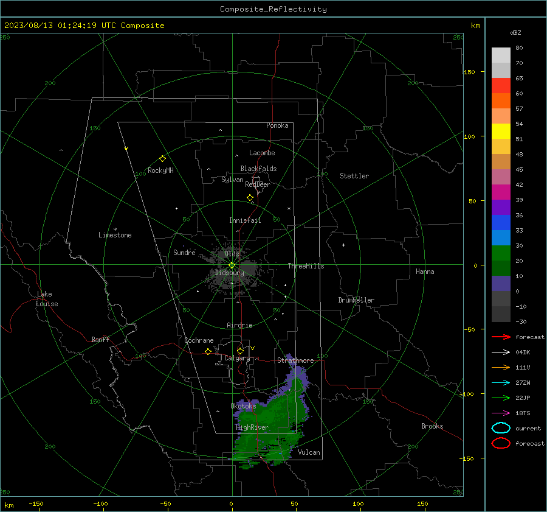547x512 pixels.
Task: Click the red forecast ellipse icon
Action: (x=501, y=443)
